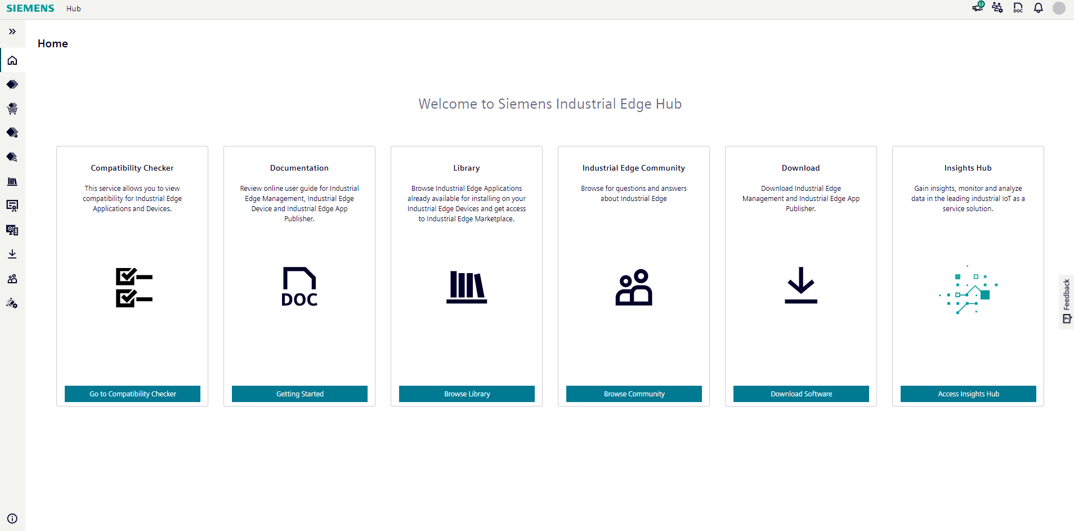The image size is (1074, 531).
Task: Open the devices monitor icon in the sidebar
Action: (x=12, y=230)
